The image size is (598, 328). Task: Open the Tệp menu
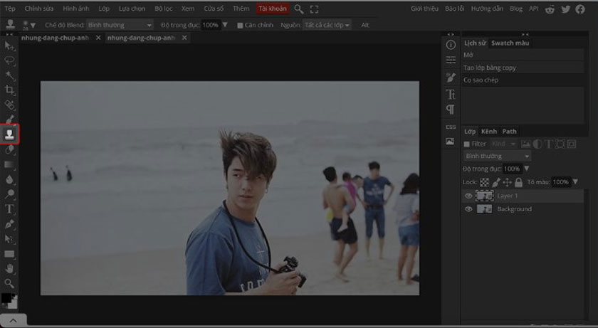click(x=10, y=9)
